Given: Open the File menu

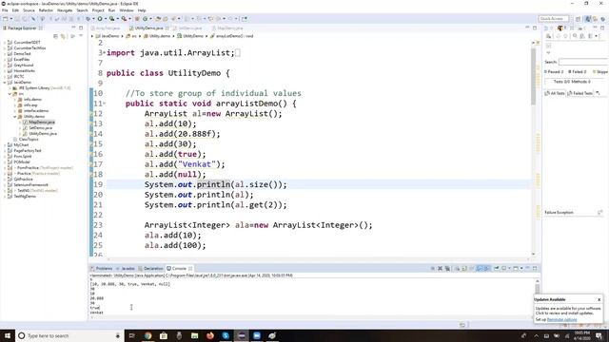Looking at the screenshot, I should click(x=5, y=10).
